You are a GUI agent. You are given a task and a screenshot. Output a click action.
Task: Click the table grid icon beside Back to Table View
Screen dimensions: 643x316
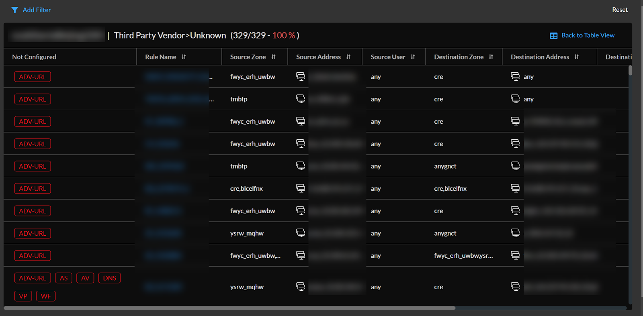click(553, 36)
